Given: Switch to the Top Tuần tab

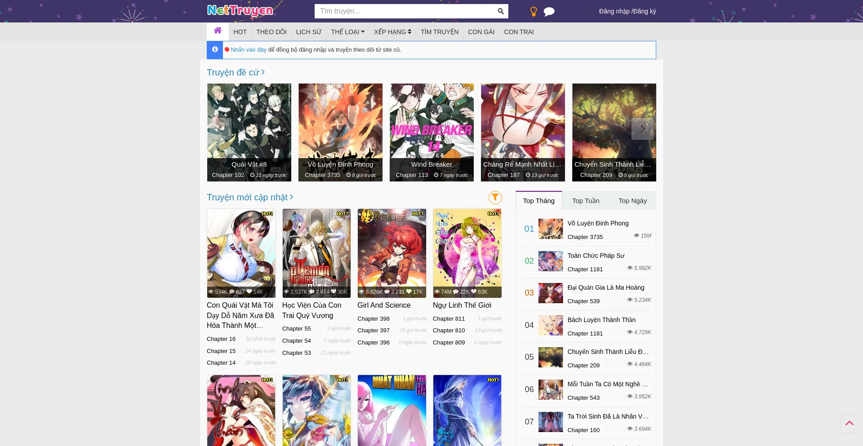Looking at the screenshot, I should pos(586,201).
